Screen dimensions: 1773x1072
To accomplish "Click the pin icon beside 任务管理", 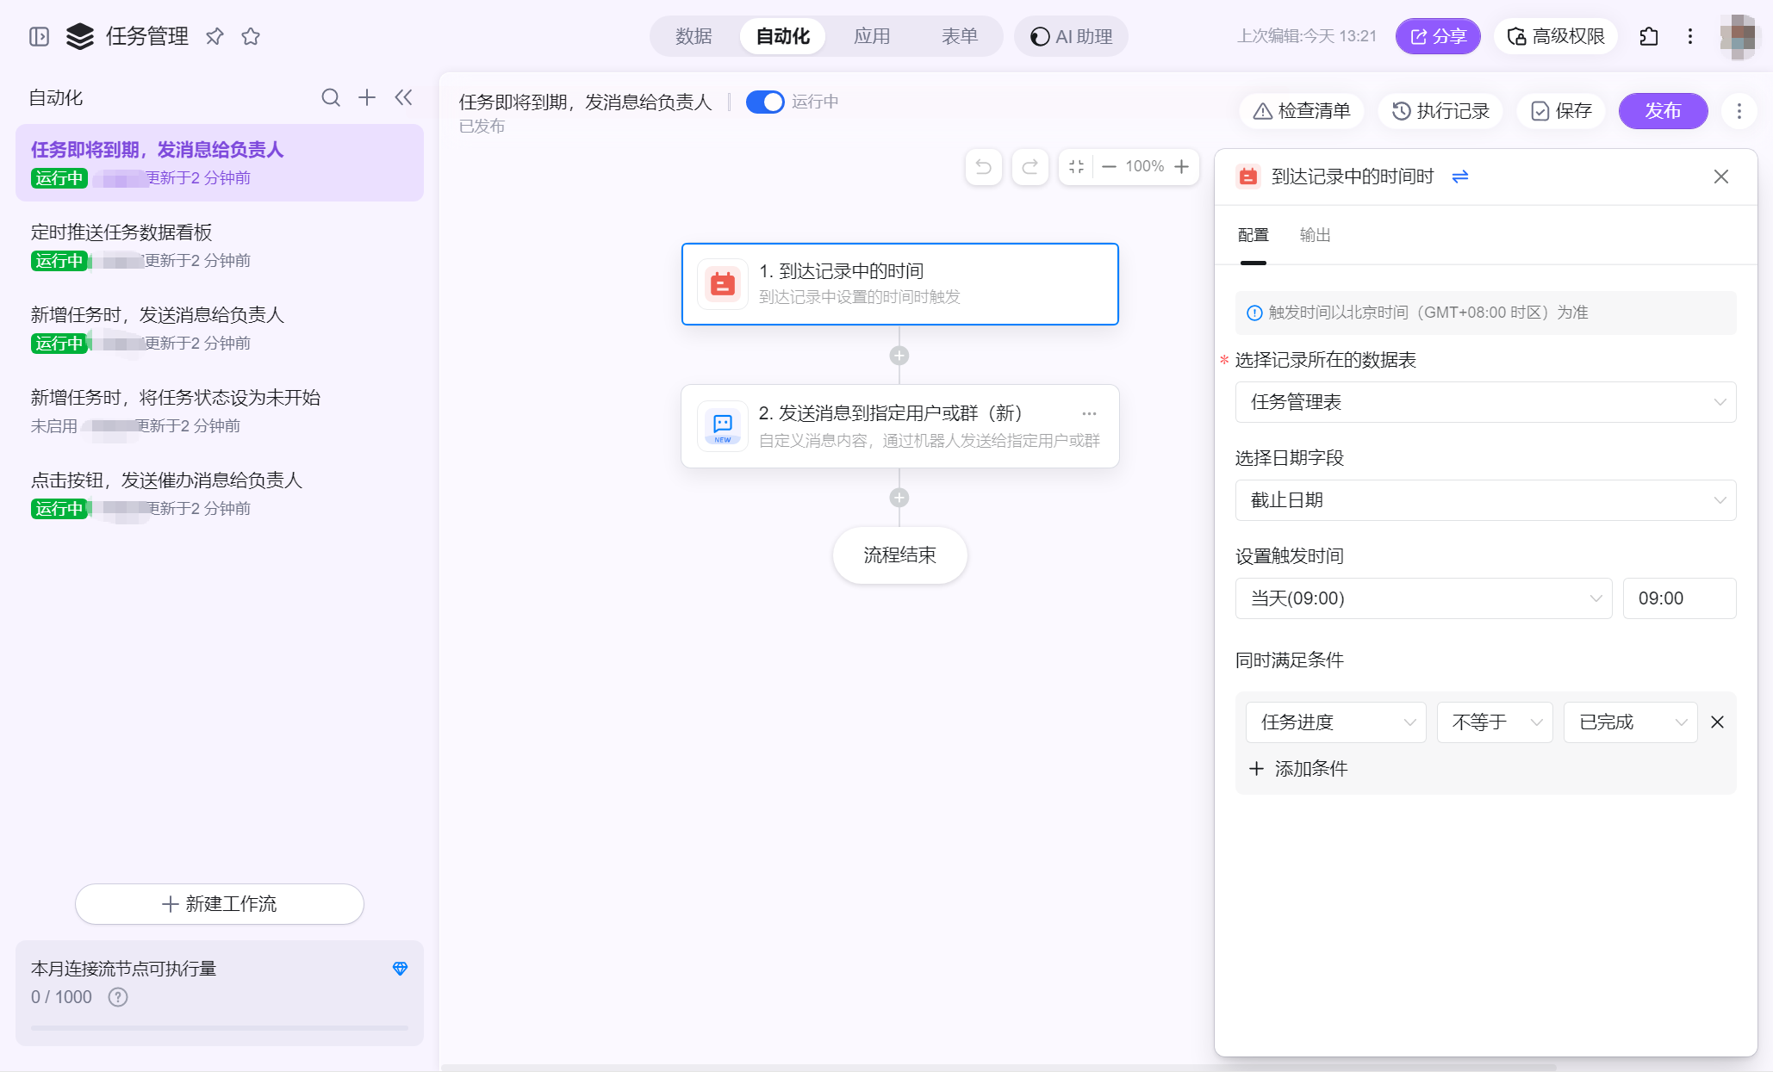I will click(x=215, y=36).
